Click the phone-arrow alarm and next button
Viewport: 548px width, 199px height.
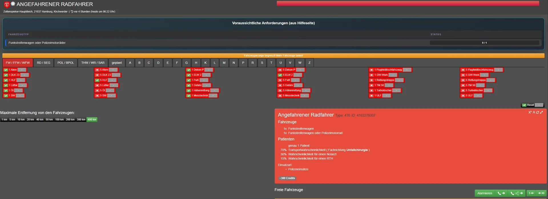[501, 193]
